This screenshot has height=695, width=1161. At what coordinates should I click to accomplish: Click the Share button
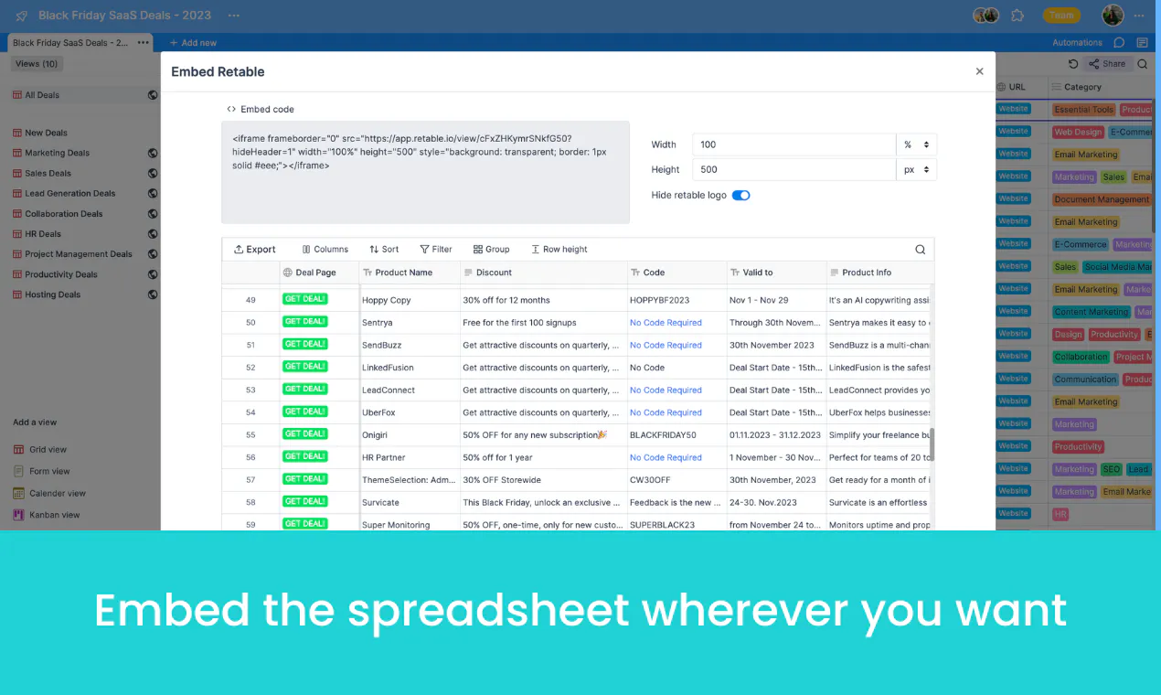click(x=1107, y=64)
